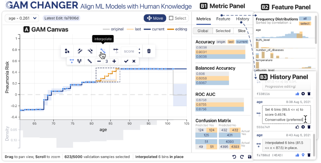This screenshot has height=163, width=321.
Task: Click the interpolate tool icon
Action: click(102, 50)
